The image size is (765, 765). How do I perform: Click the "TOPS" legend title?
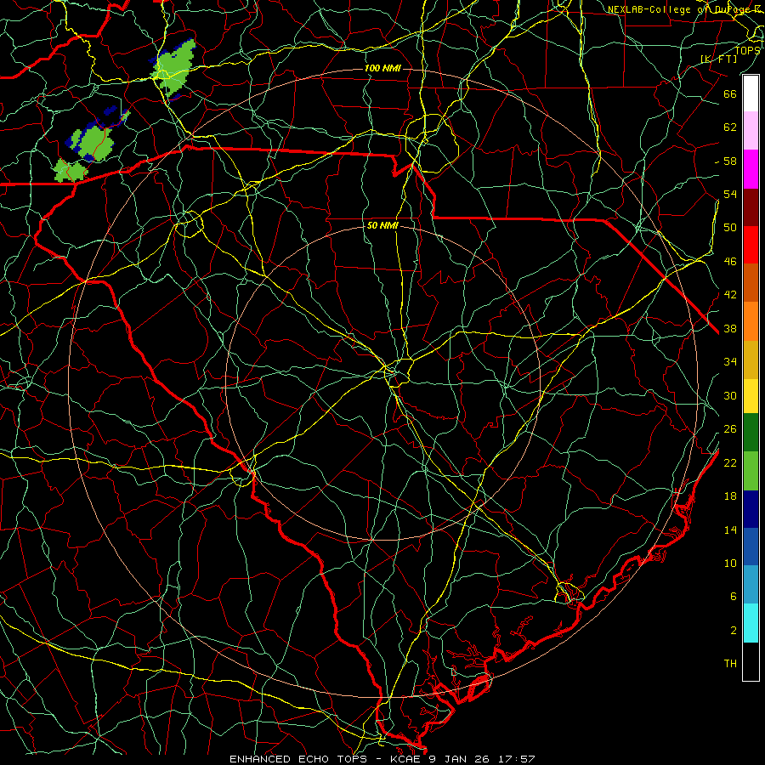(x=747, y=50)
